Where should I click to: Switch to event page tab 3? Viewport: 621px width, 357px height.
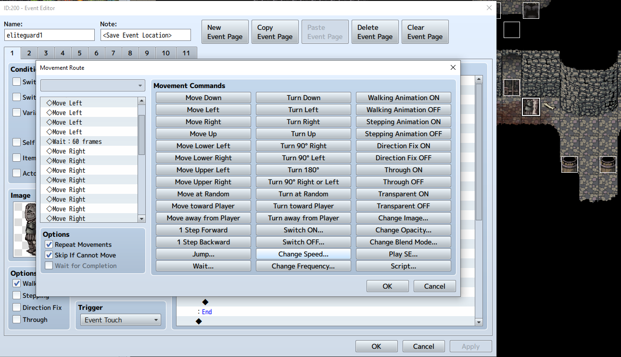46,53
